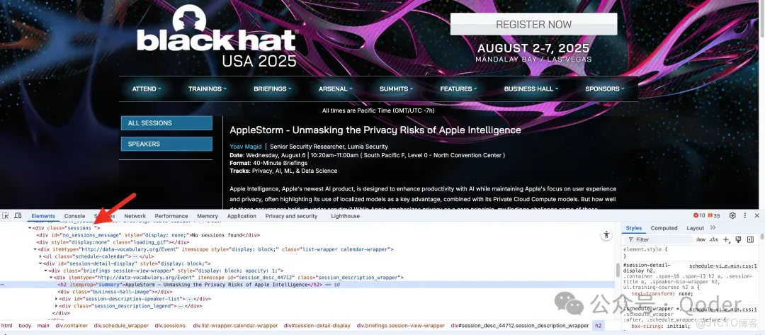Screen dimensions: 765x335
Task: Click the red error count badge
Action: click(x=699, y=215)
